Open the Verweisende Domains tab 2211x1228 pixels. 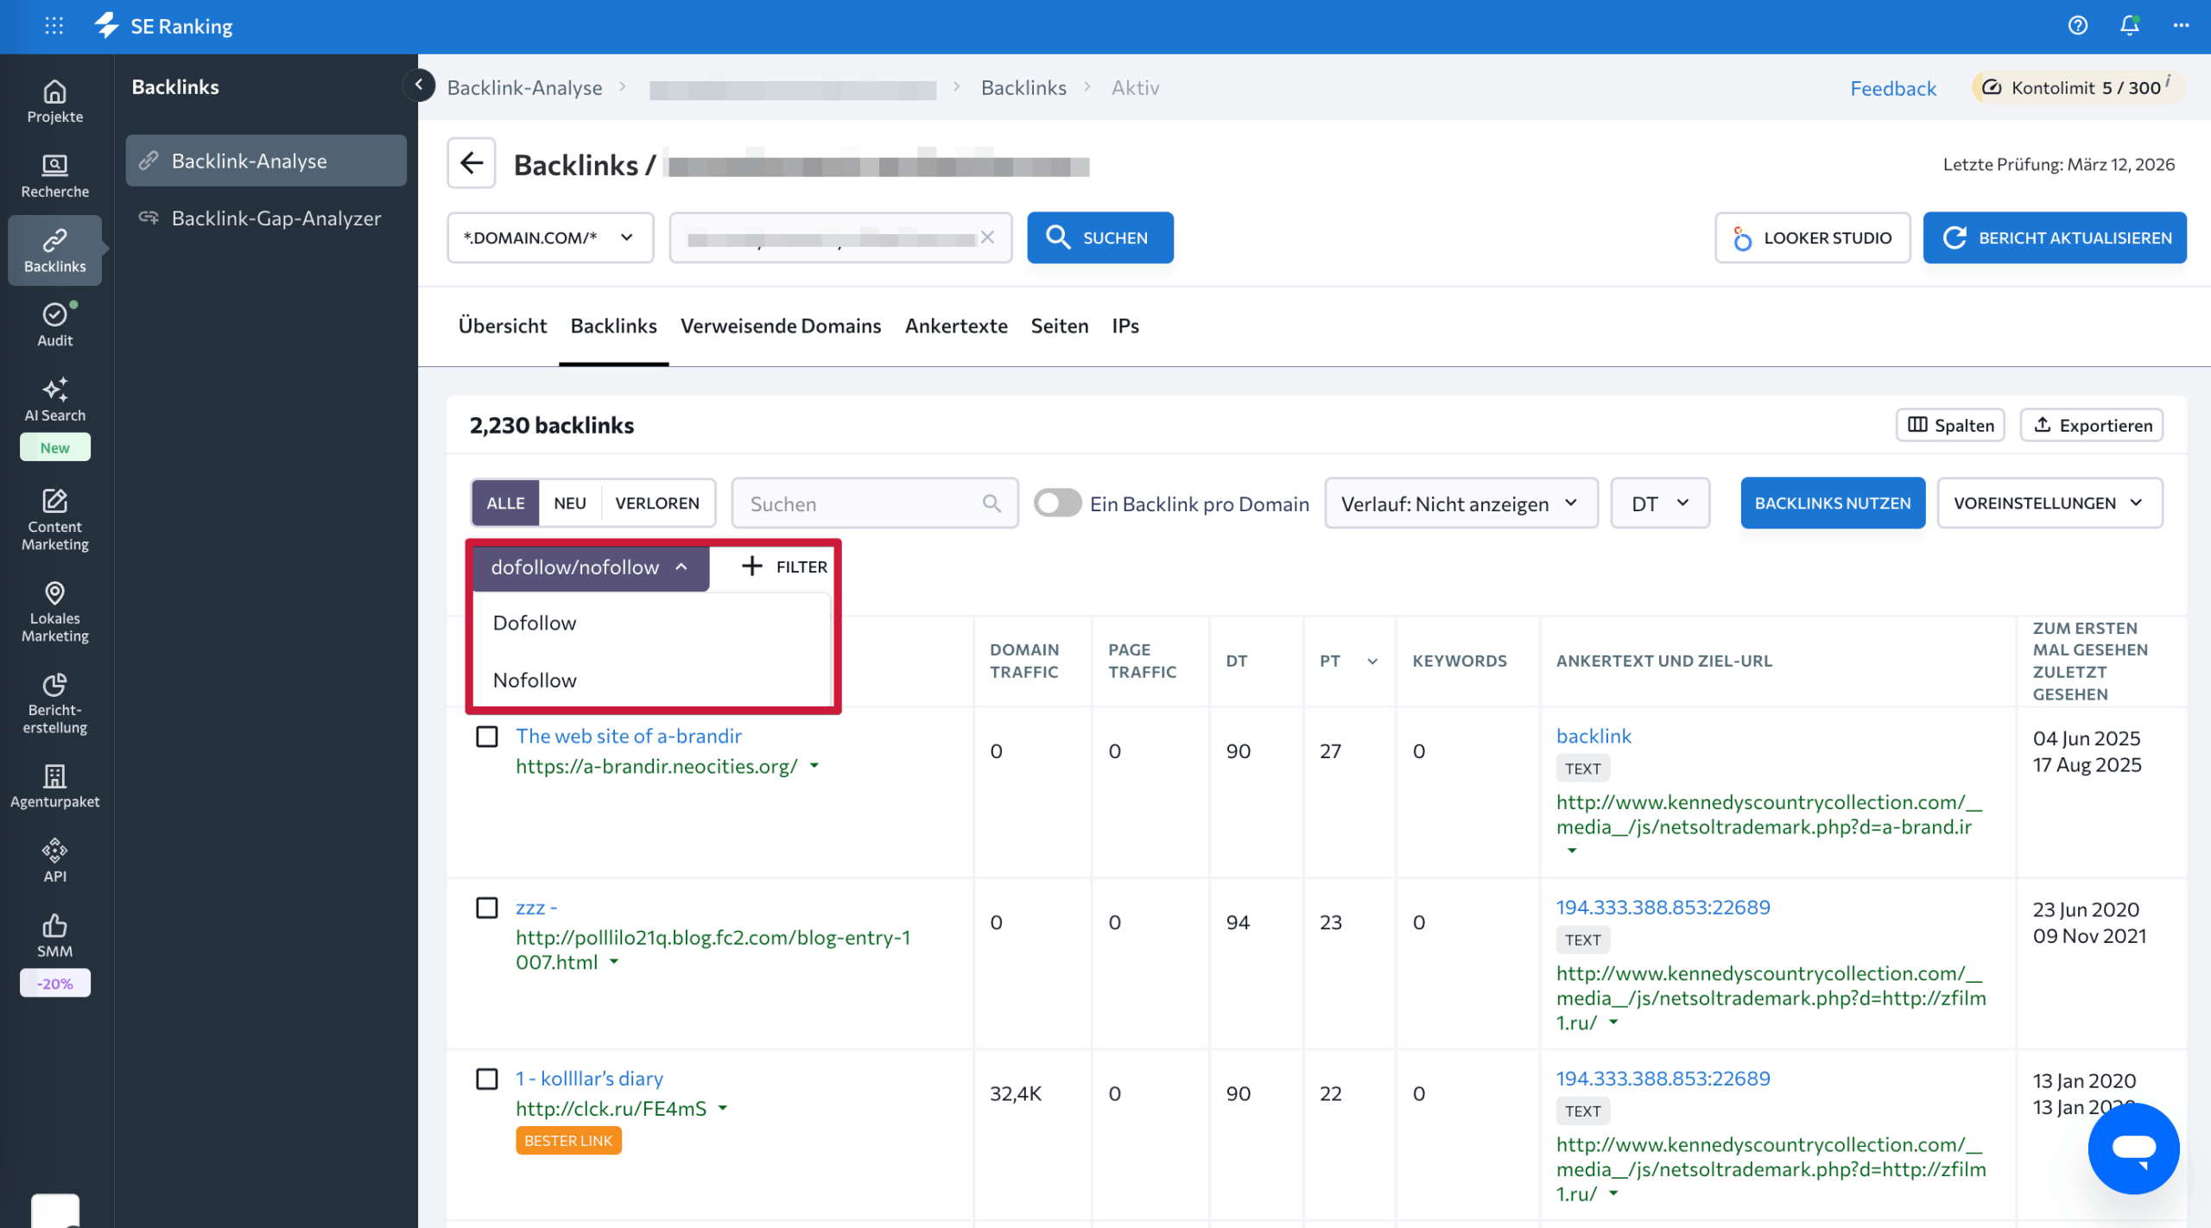(780, 326)
